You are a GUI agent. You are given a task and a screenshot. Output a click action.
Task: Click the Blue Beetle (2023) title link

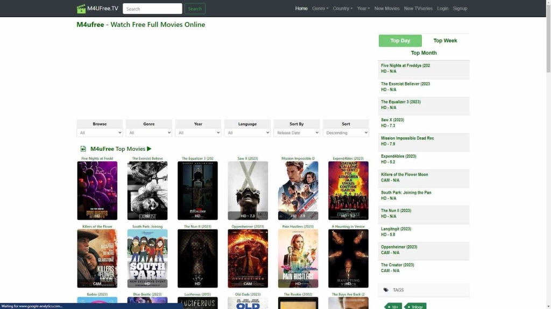tap(147, 295)
